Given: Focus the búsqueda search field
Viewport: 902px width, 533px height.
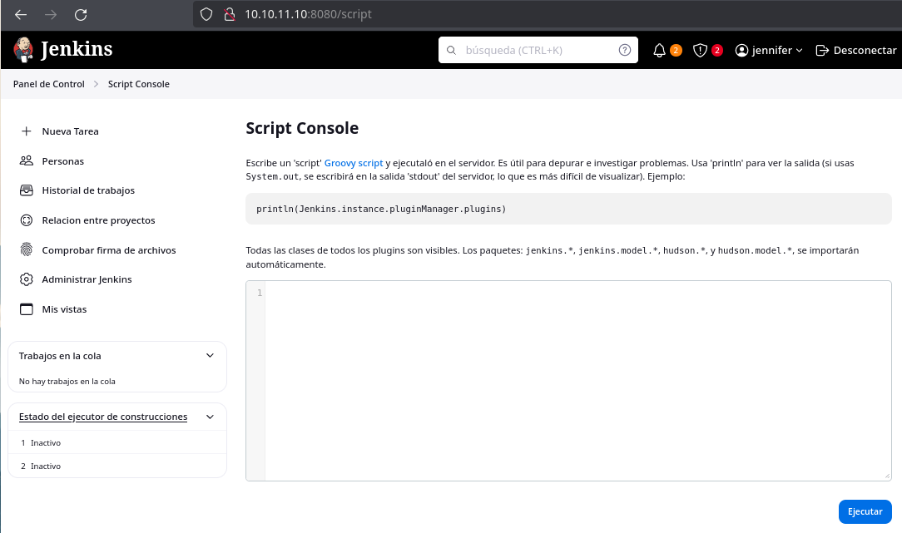Looking at the screenshot, I should point(538,50).
